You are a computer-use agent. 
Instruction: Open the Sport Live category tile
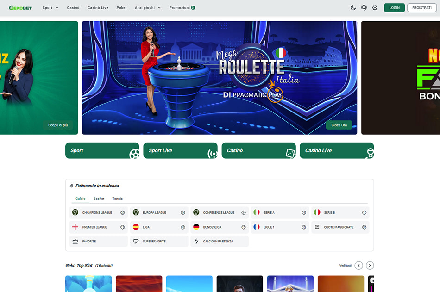coord(180,151)
